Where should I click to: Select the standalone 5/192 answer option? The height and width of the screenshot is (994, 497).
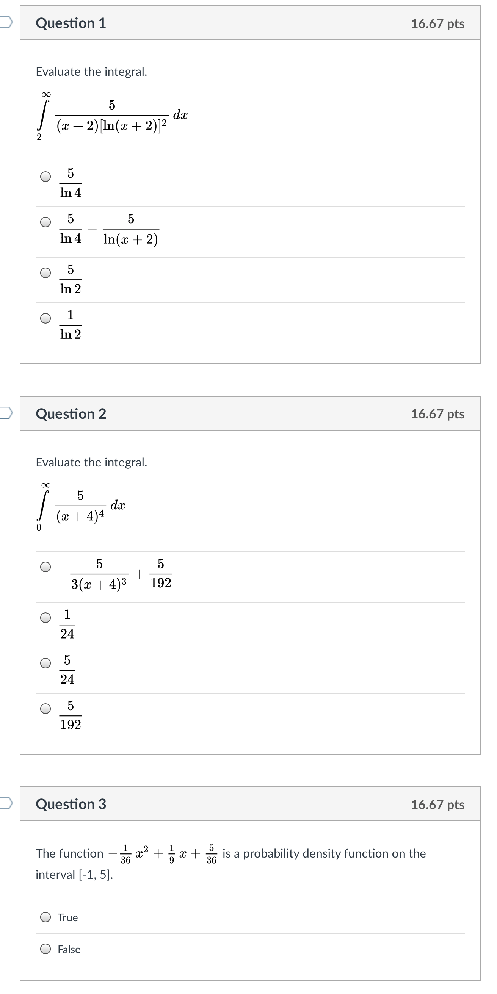pyautogui.click(x=45, y=709)
